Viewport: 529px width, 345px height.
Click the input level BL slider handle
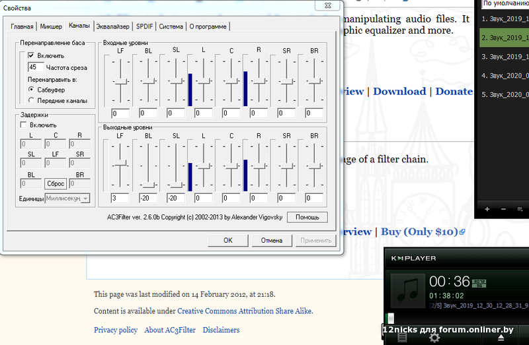click(148, 81)
